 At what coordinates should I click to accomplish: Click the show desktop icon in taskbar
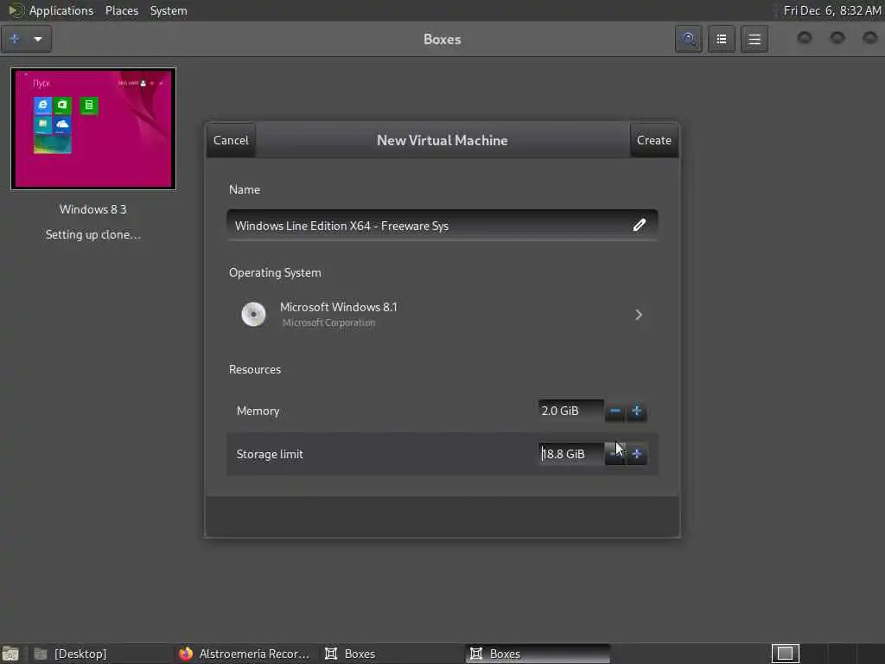point(10,654)
